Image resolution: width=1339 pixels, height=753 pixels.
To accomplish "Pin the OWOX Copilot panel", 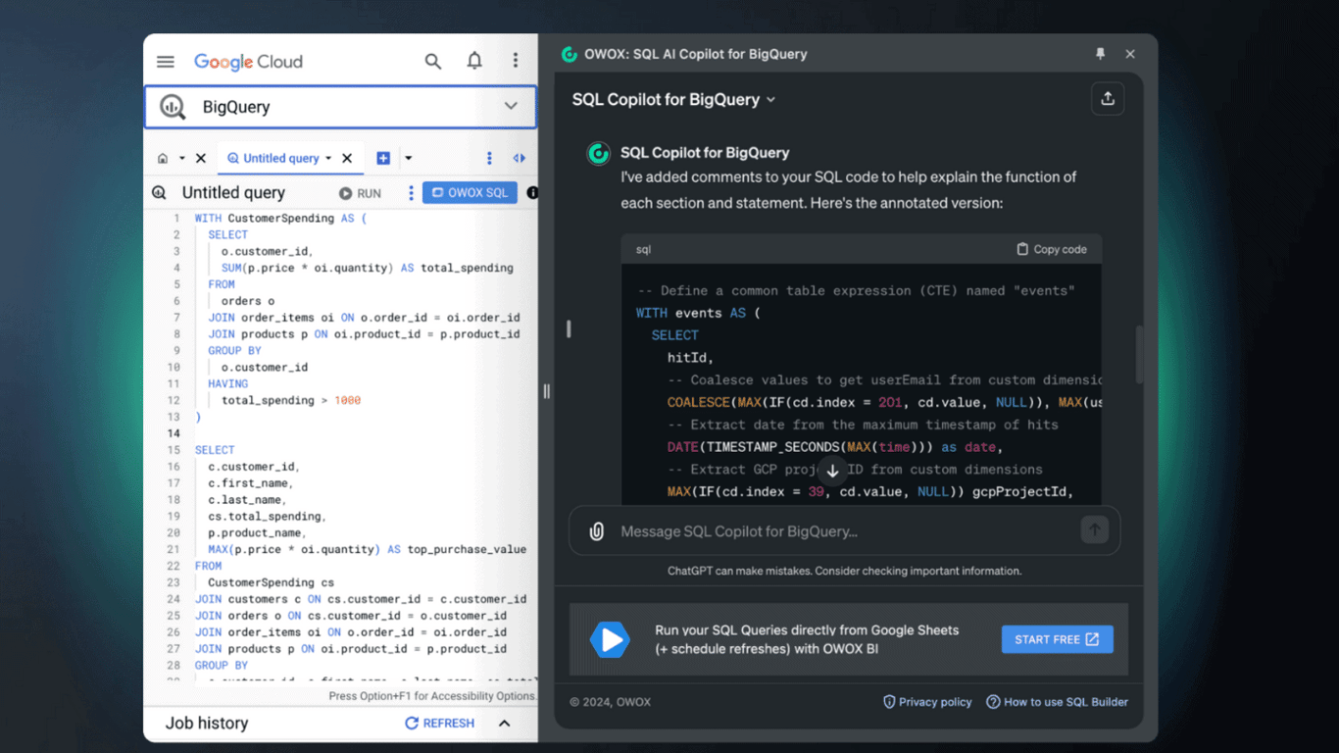I will coord(1100,54).
